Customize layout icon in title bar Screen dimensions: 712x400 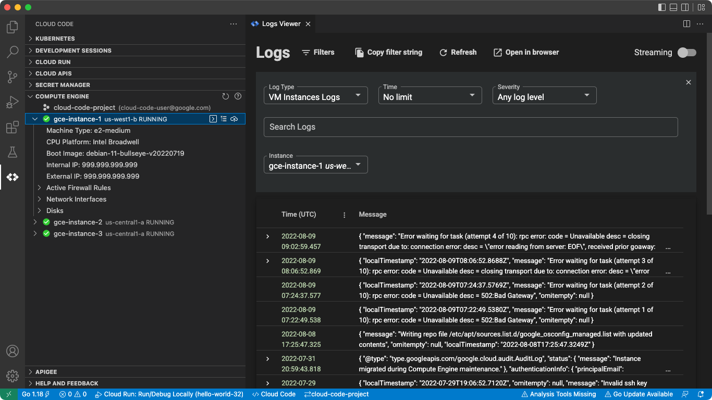(x=701, y=7)
